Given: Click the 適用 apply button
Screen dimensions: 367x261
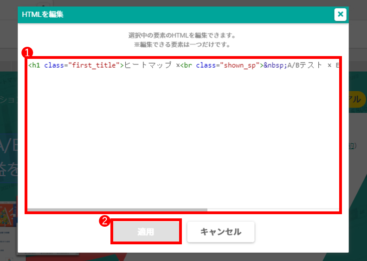Looking at the screenshot, I should click(x=146, y=232).
